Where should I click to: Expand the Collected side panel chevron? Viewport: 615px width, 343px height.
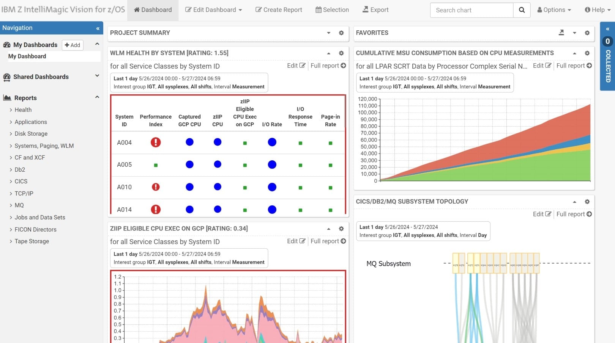(607, 29)
